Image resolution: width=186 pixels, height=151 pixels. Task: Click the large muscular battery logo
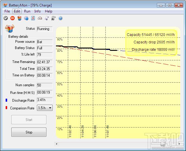click(x=10, y=28)
